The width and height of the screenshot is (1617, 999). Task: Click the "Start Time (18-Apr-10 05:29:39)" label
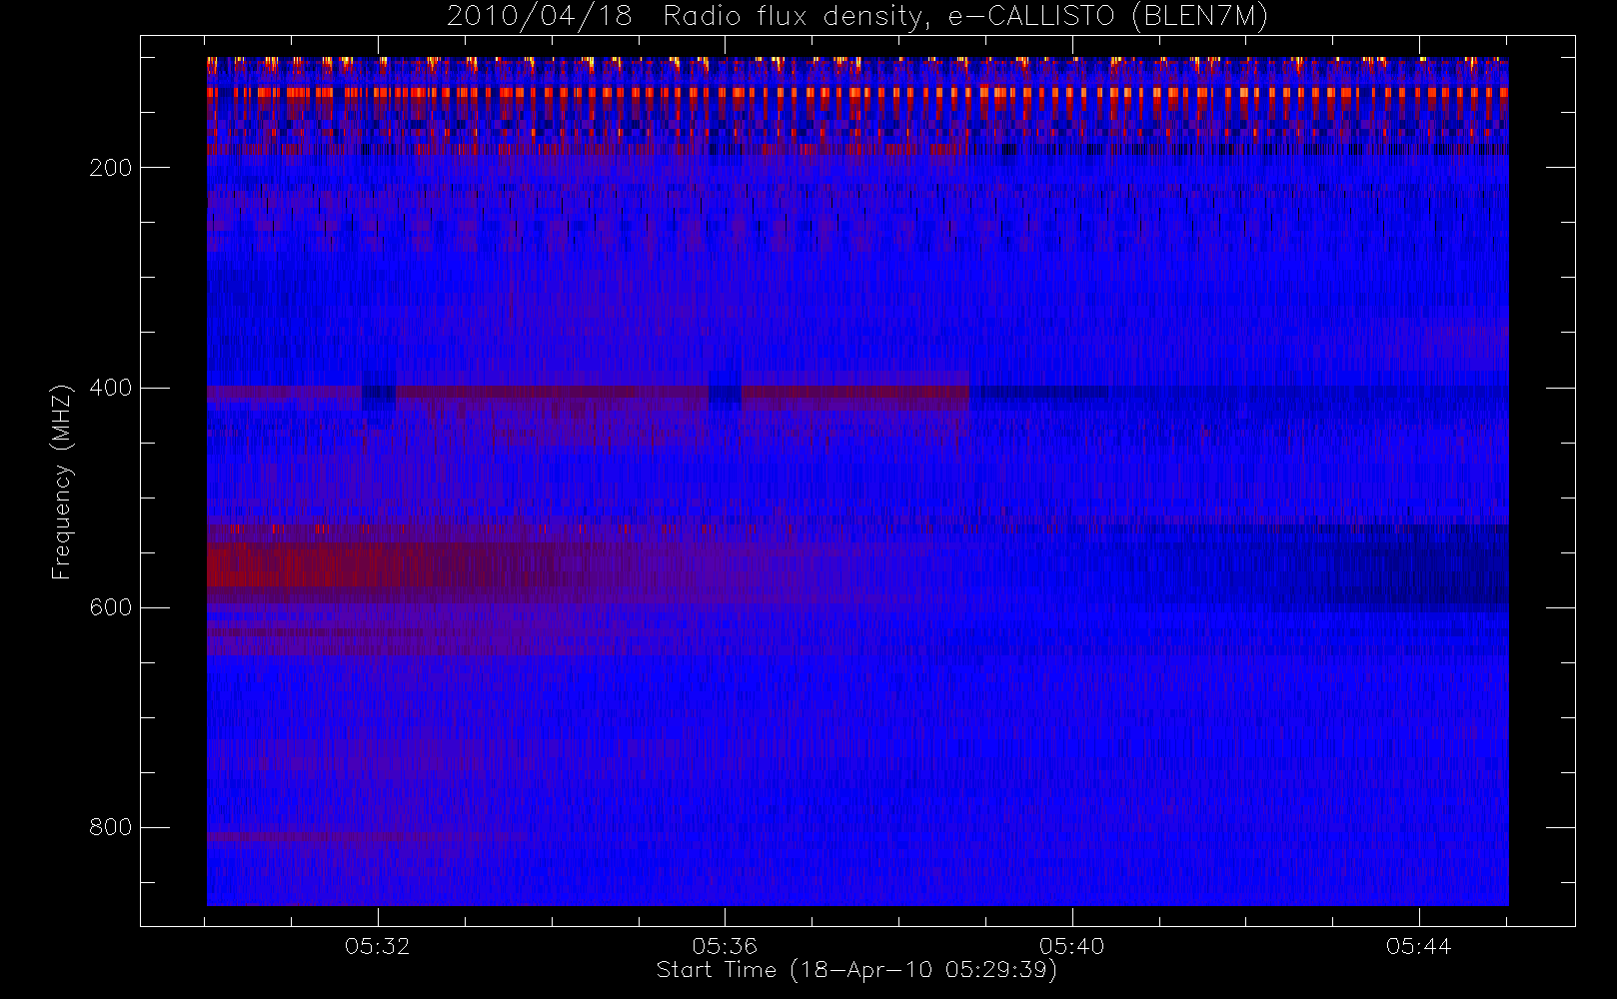856,970
